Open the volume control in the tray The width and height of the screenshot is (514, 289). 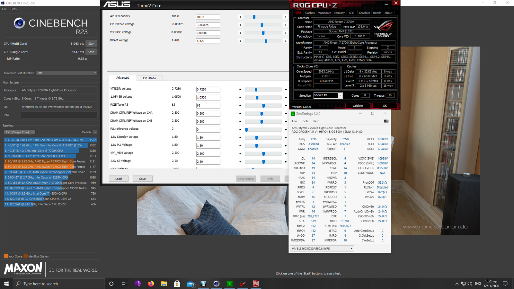(x=470, y=284)
